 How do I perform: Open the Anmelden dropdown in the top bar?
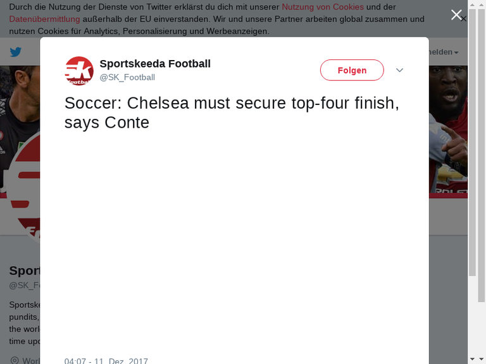[444, 52]
